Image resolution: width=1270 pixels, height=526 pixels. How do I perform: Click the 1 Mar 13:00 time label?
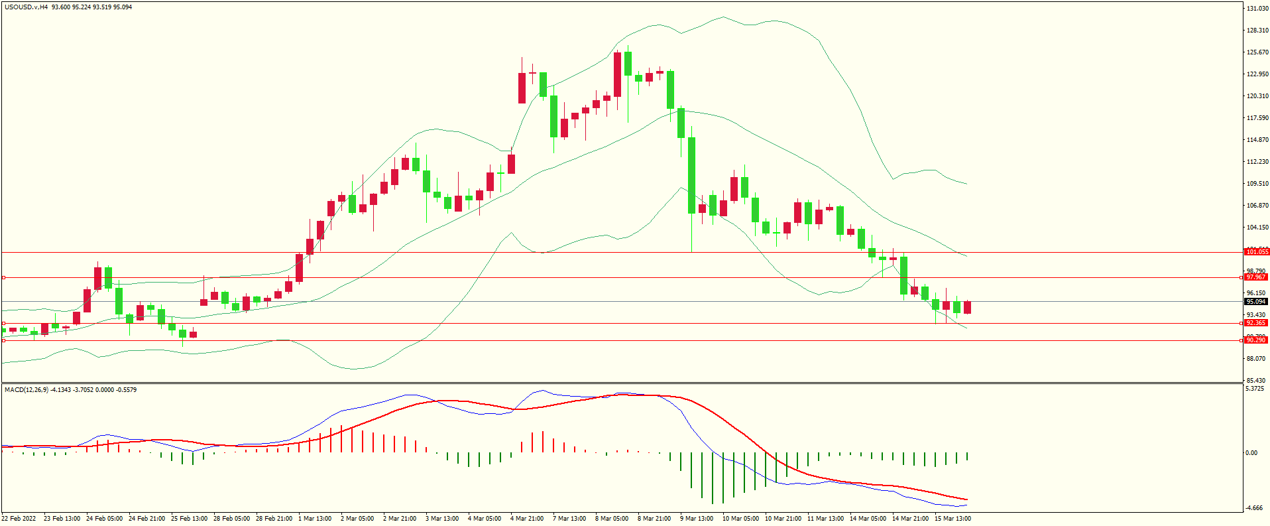[315, 519]
